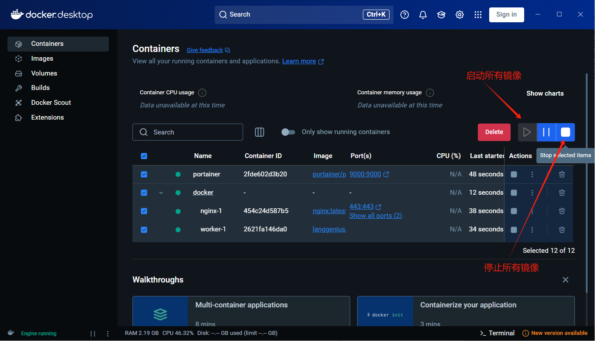Open Docker Scout from sidebar
Viewport: 595px width, 341px height.
[51, 102]
